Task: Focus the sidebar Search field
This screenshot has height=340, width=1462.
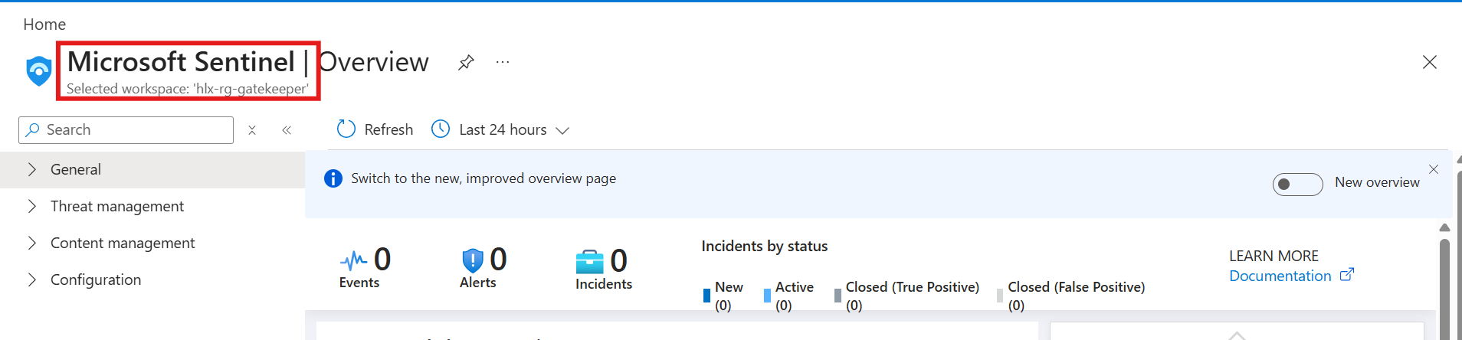Action: [126, 130]
